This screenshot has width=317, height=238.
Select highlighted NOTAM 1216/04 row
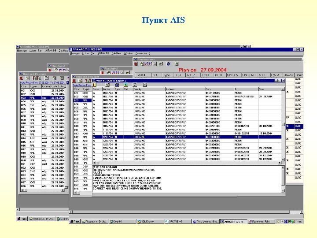pos(187,137)
